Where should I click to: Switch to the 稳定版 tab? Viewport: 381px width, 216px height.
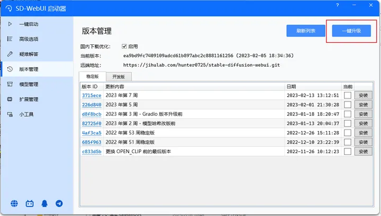coord(93,77)
